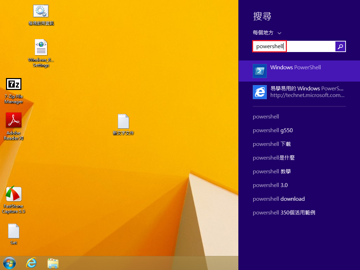This screenshot has height=270, width=360.
Task: Select the powershell 3.0 suggestion
Action: pos(270,185)
